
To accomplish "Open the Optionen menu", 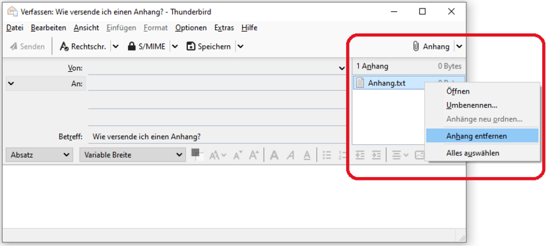I will (x=191, y=28).
